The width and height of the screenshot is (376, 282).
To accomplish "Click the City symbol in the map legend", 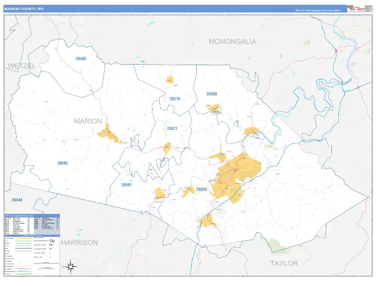I will pyautogui.click(x=52, y=240).
